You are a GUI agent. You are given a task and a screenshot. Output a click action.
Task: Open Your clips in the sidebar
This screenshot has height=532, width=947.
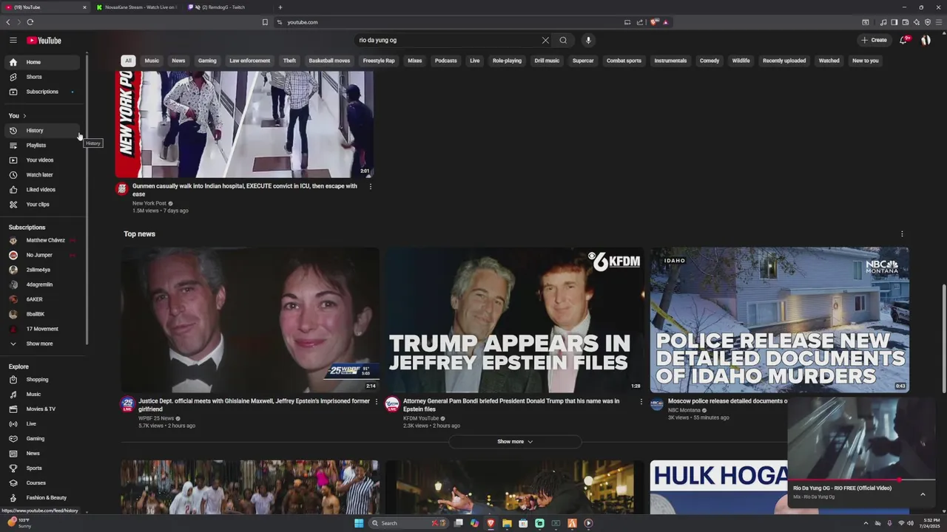[x=42, y=205]
